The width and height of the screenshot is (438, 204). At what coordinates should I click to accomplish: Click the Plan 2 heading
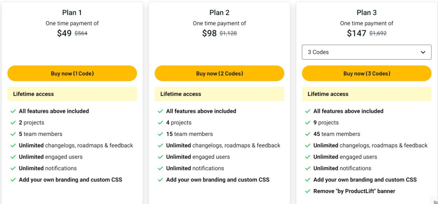click(219, 12)
